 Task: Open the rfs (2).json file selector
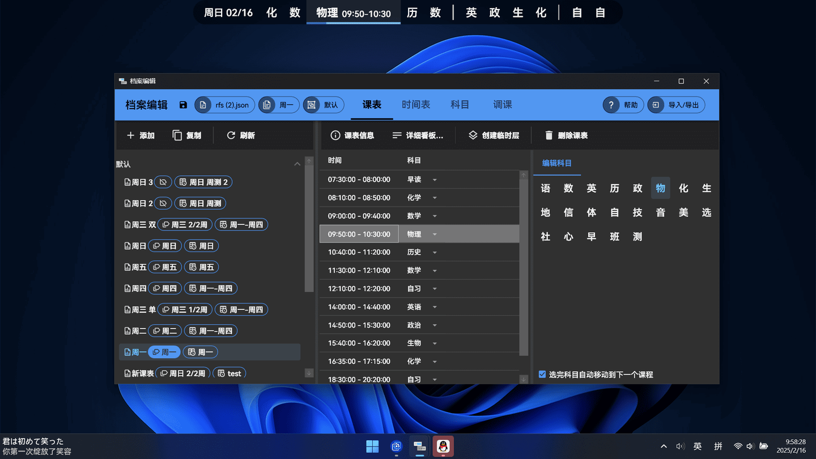[x=224, y=105]
